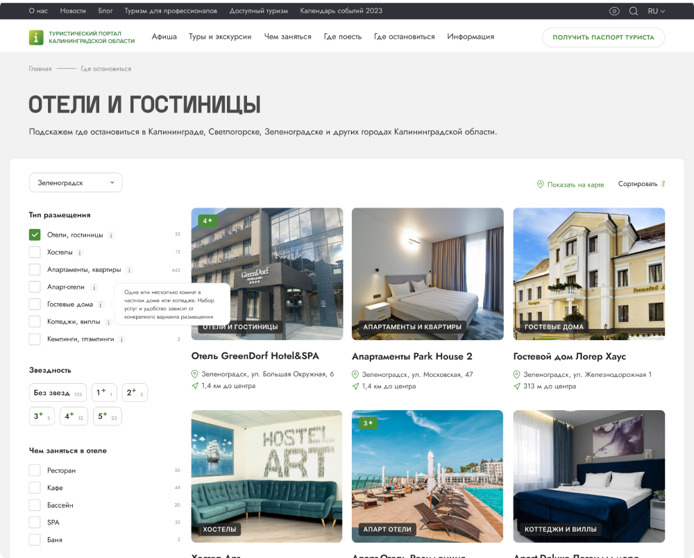
Task: Click the info icon next to Хостелы
Action: pos(80,253)
